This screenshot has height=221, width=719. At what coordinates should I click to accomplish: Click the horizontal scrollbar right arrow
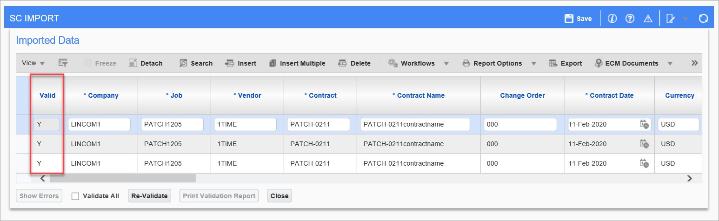coord(690,178)
